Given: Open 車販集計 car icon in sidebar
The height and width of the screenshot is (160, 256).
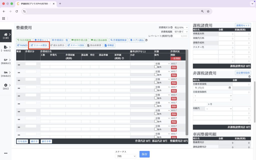Looking at the screenshot, I should click(x=5, y=72).
